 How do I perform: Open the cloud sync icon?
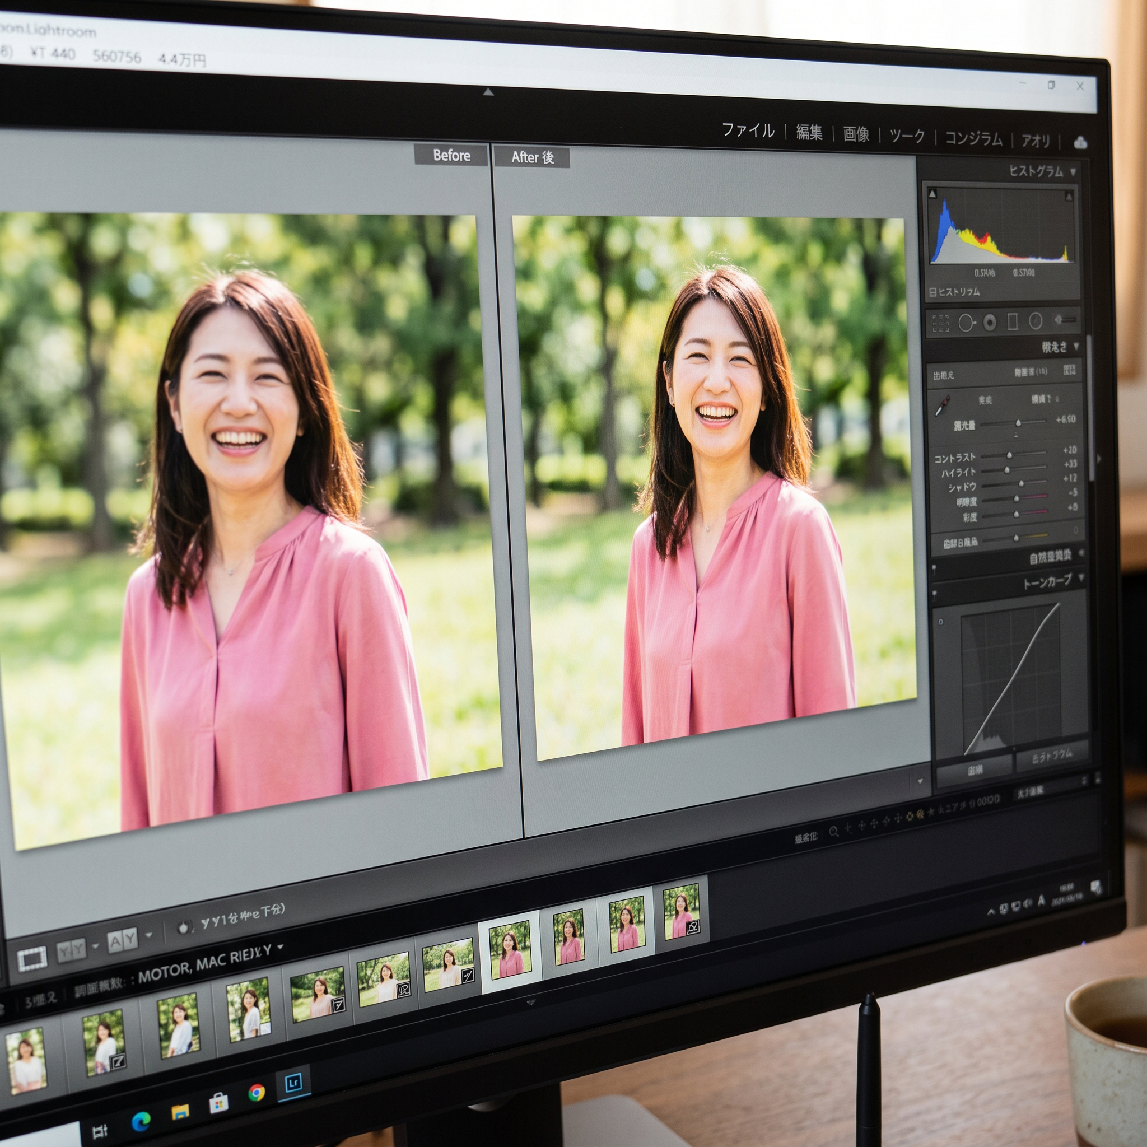click(1080, 142)
